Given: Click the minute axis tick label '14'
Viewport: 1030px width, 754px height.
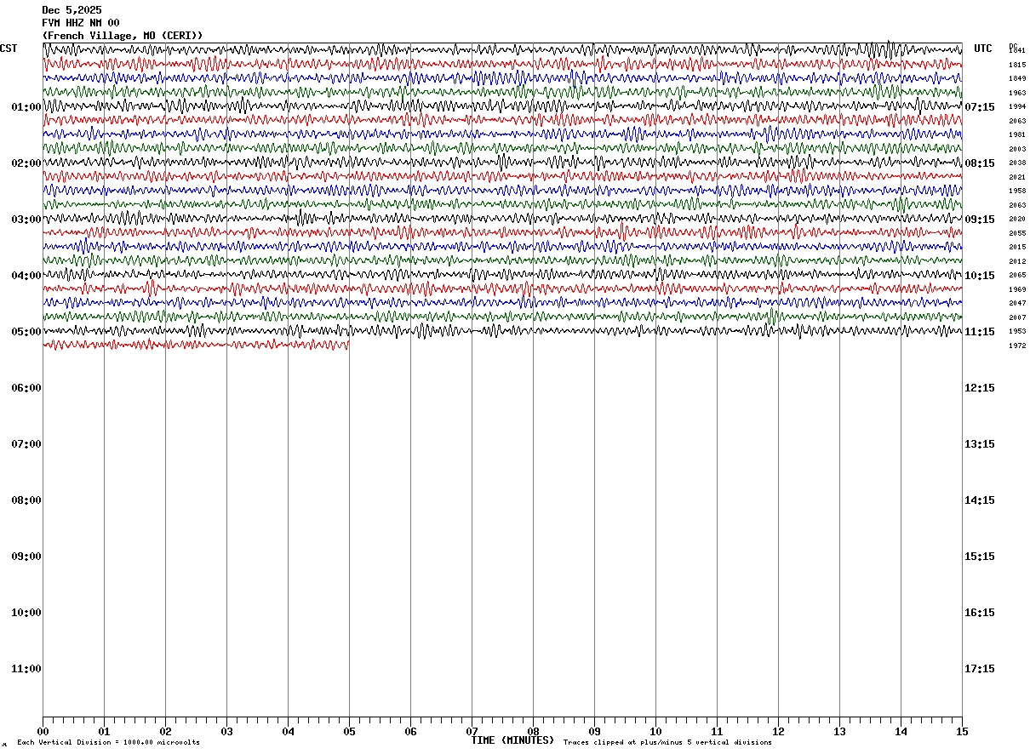Looking at the screenshot, I should (901, 732).
